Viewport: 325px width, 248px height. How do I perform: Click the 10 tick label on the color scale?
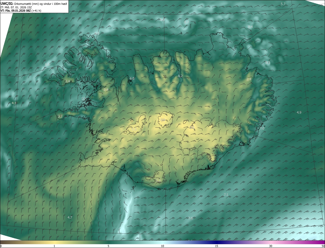(x=162, y=246)
